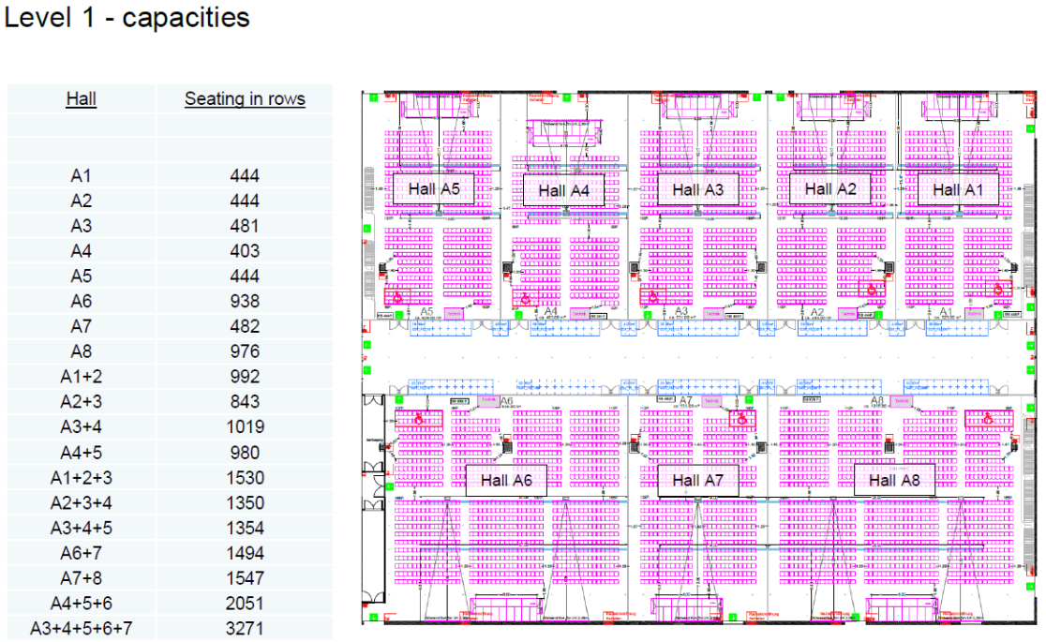Click the 444 value in the A5 row
This screenshot has height=642, width=1046.
pyautogui.click(x=245, y=276)
